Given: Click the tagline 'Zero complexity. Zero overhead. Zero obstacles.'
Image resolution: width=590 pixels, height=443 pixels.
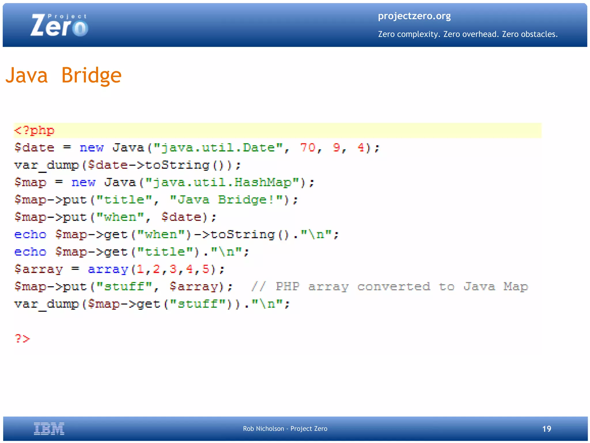Looking at the screenshot, I should pos(468,34).
